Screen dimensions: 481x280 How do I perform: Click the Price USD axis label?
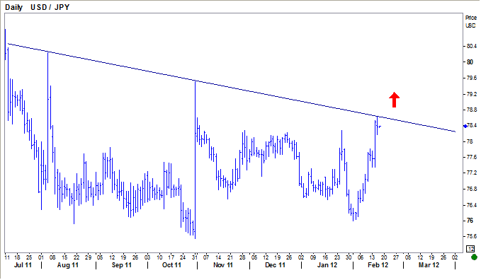pyautogui.click(x=470, y=21)
